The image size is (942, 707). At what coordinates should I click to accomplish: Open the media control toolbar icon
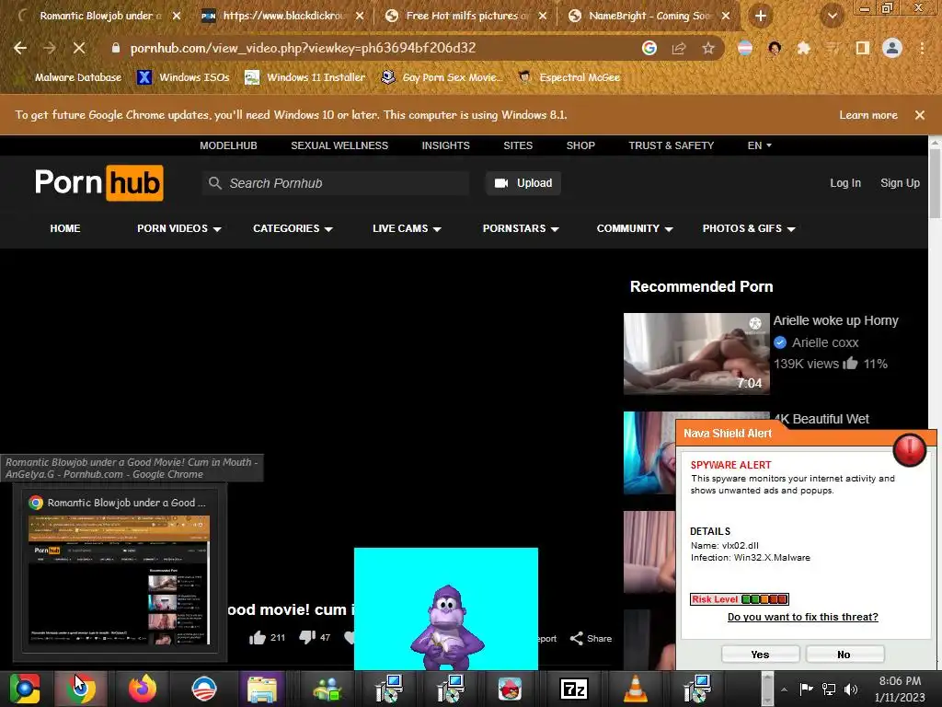pyautogui.click(x=833, y=48)
